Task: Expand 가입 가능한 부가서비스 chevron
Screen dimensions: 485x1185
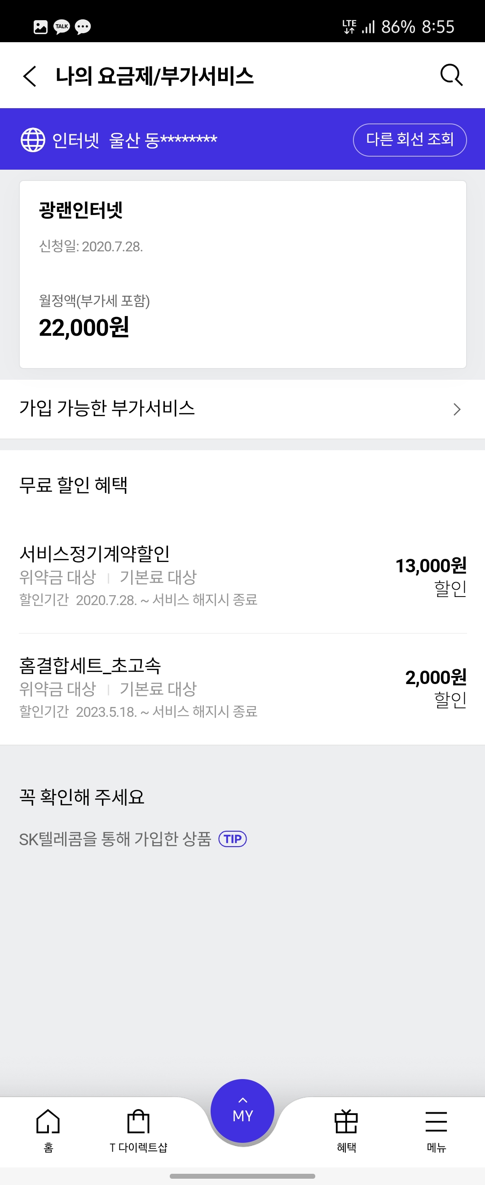Action: (456, 409)
